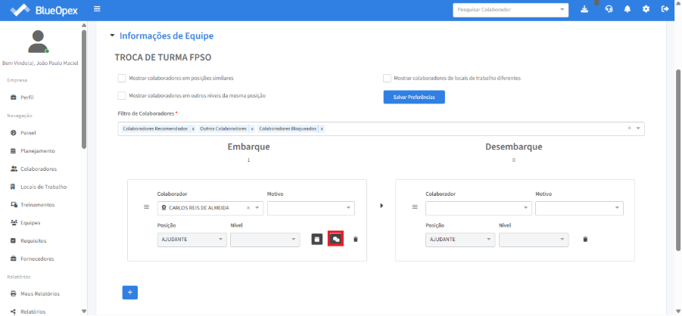The height and width of the screenshot is (316, 682).
Task: Open Relatórios in the sidebar
Action: tap(33, 311)
